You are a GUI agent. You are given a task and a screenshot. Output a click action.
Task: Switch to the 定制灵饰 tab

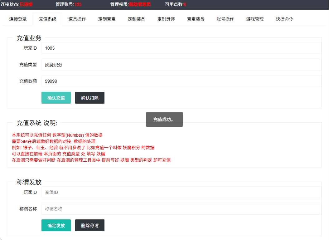pos(166,19)
